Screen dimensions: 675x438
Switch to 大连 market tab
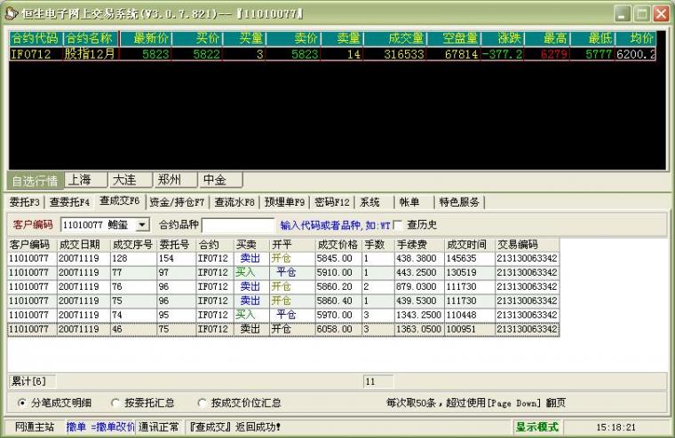(131, 180)
